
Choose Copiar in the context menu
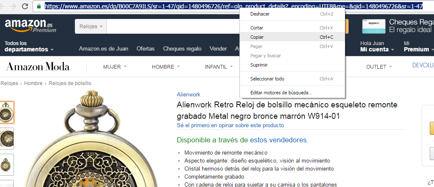point(292,37)
